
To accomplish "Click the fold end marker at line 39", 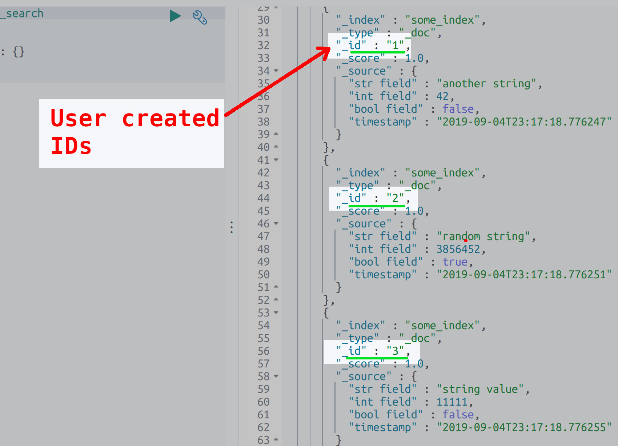I will click(276, 134).
